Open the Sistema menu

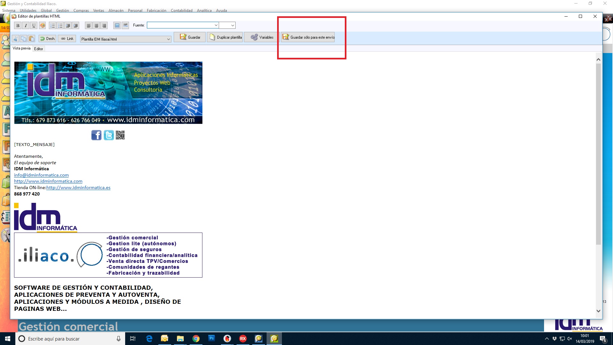(9, 11)
